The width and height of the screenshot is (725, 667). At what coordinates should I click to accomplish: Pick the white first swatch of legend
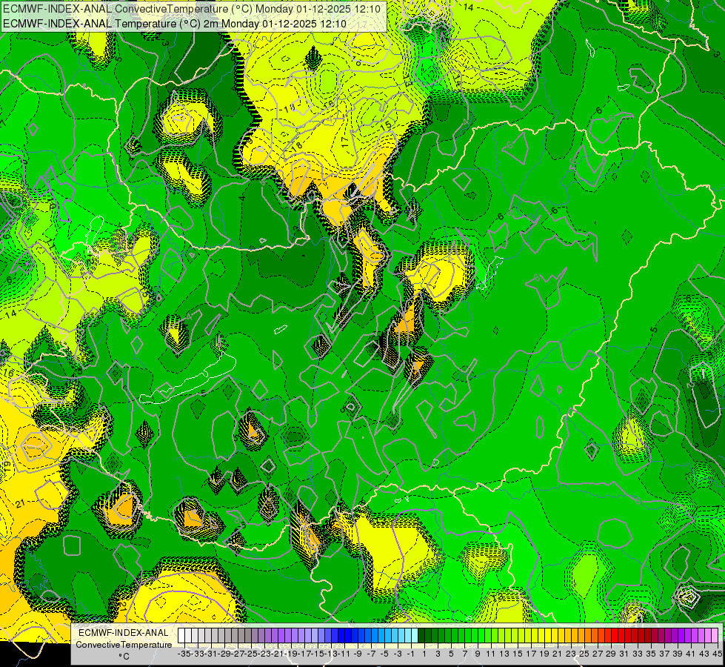point(181,636)
